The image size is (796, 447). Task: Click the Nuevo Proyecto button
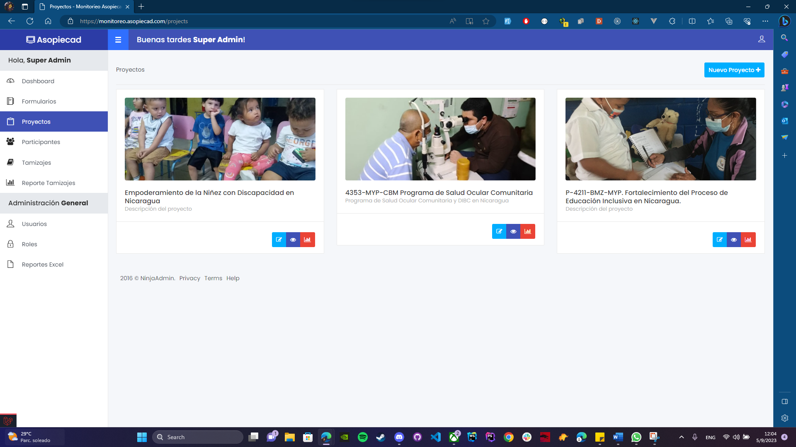coord(734,70)
